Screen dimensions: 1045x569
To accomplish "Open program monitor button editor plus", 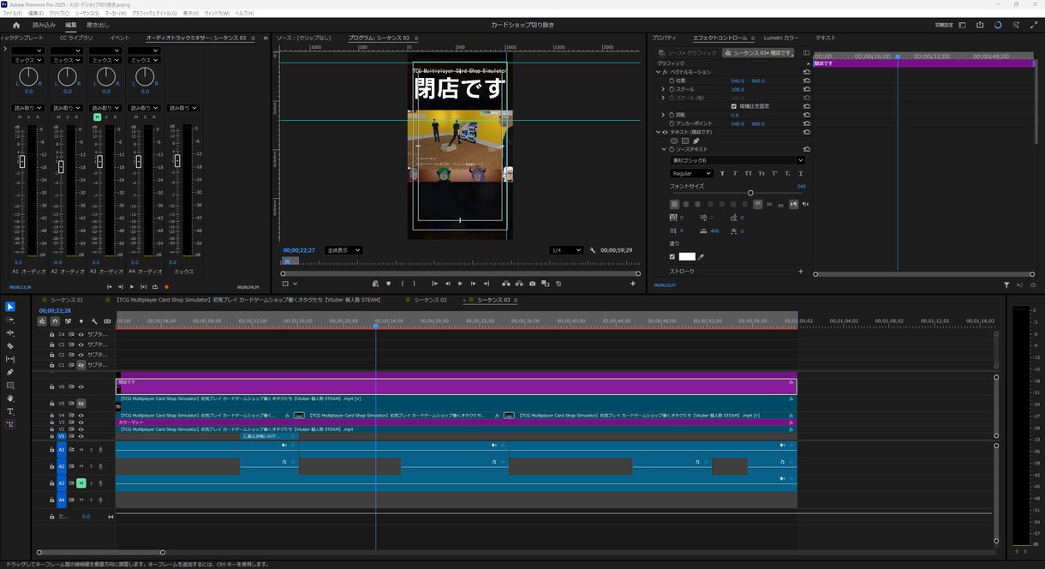I will (x=633, y=284).
